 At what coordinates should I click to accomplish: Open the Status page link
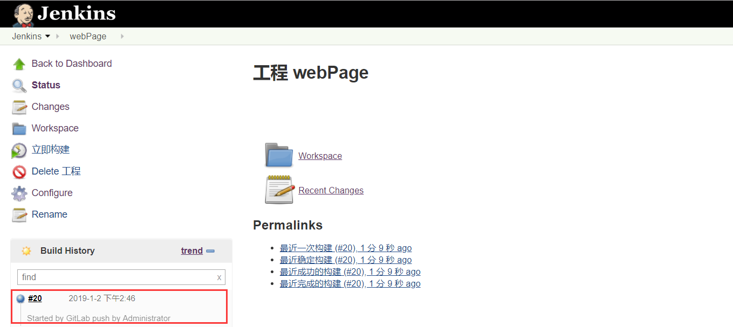pyautogui.click(x=46, y=85)
